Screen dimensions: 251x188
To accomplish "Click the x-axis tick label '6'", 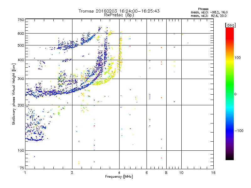I will pos(147,173).
